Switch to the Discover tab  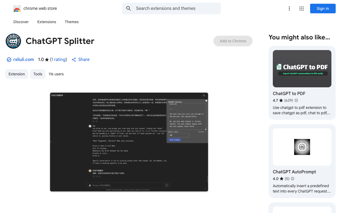21,22
